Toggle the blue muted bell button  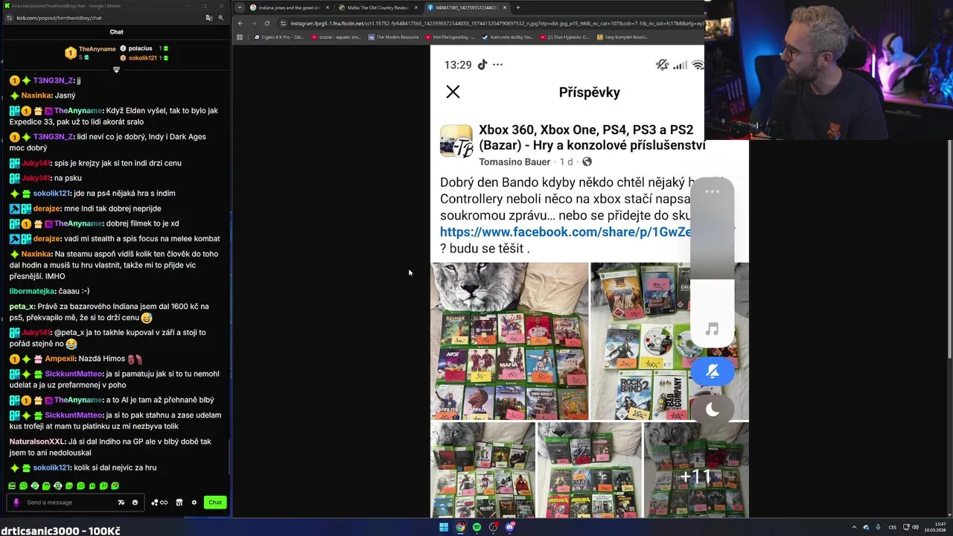pyautogui.click(x=713, y=371)
